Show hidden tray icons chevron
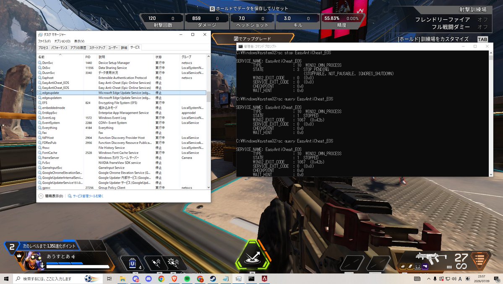503x284 pixels. coord(429,279)
